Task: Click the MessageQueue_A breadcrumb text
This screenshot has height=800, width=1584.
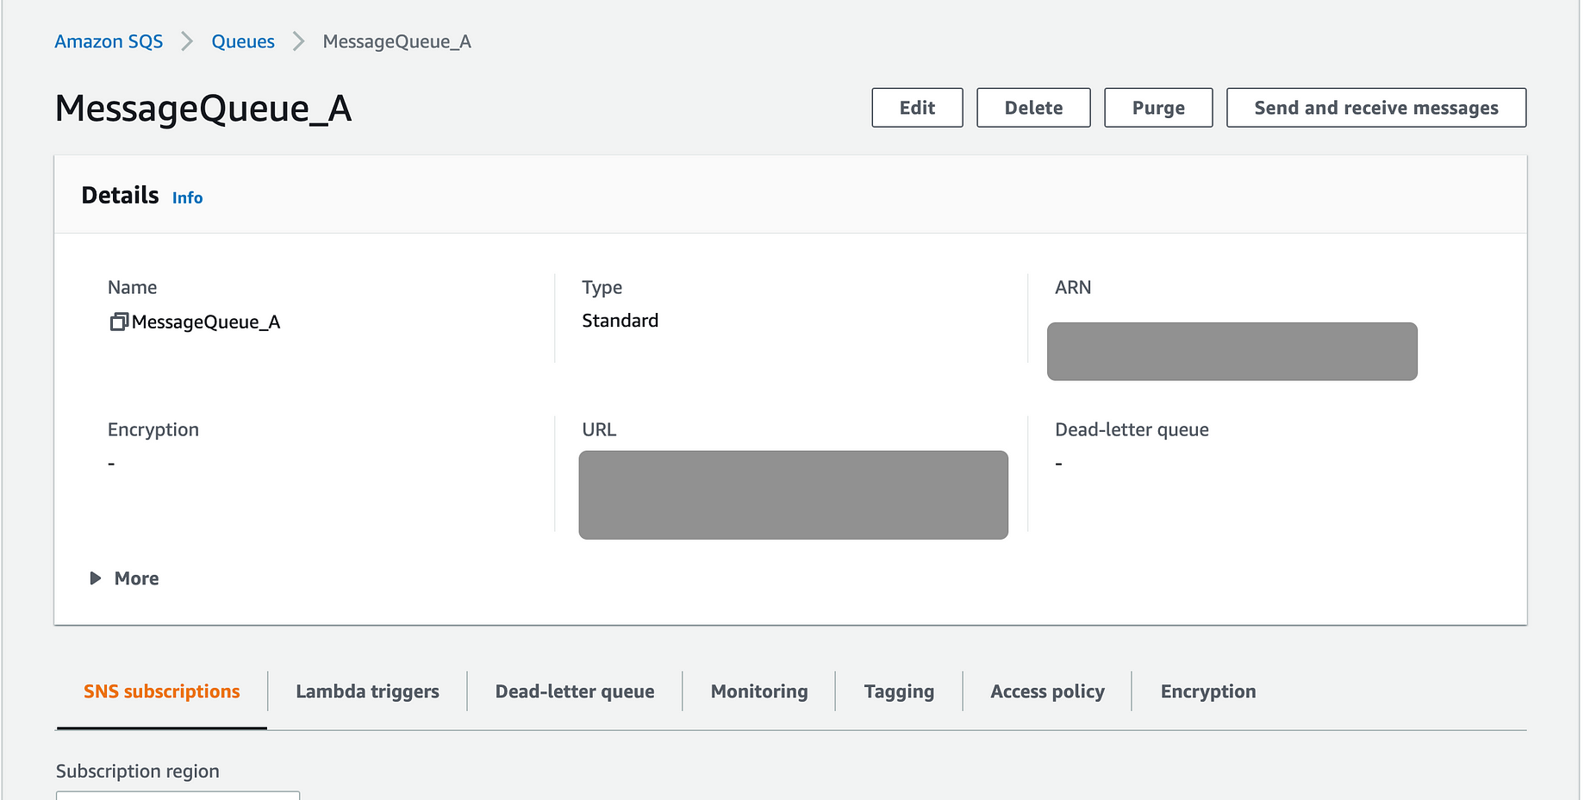Action: [x=396, y=41]
